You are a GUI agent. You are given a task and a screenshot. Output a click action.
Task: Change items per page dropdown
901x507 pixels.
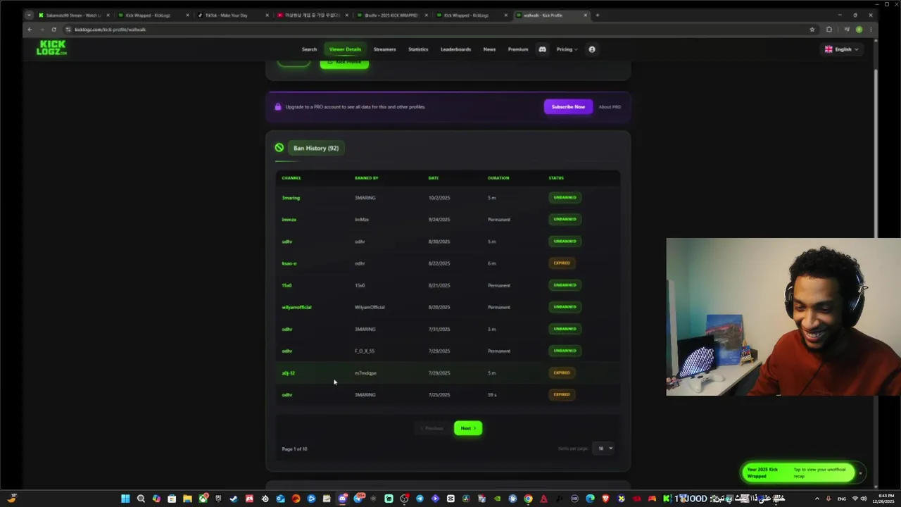click(605, 448)
